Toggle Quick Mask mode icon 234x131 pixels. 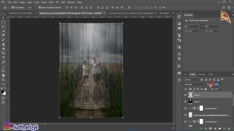(x=3, y=98)
